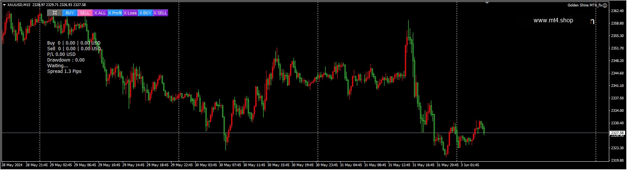Click the 2355.30 price scale label
Screen dimensions: 627x170
click(x=617, y=36)
